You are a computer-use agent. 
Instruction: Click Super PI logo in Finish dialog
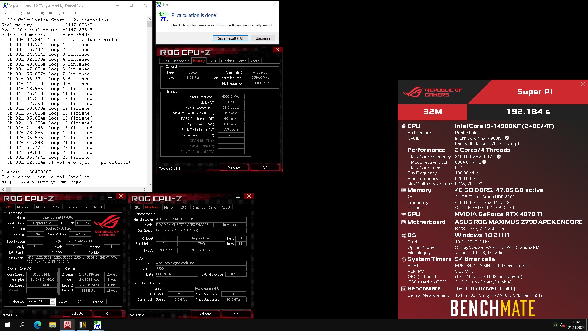coord(164,17)
